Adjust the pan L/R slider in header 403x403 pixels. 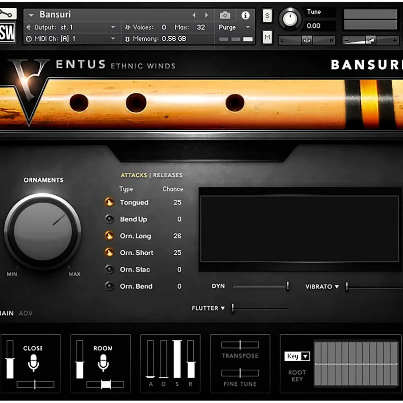click(307, 41)
